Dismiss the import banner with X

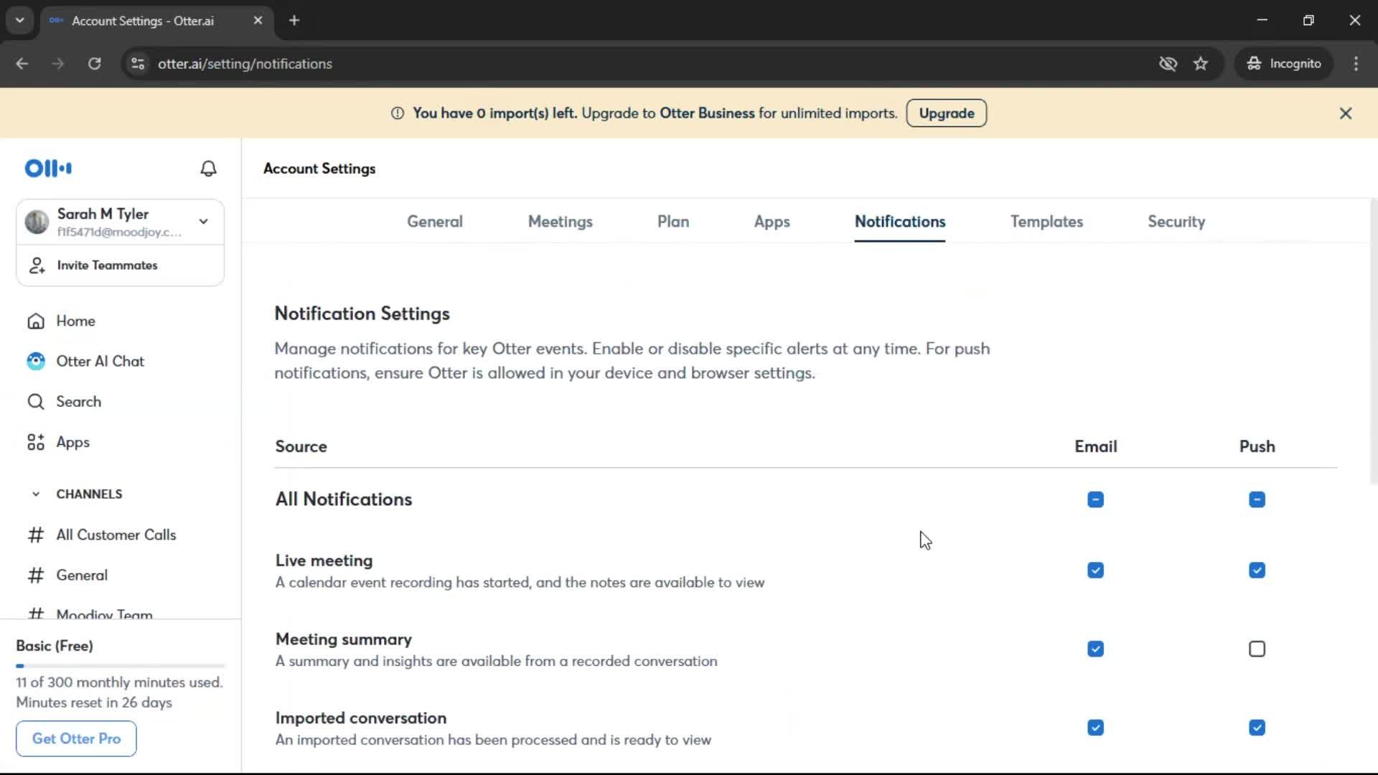click(x=1346, y=113)
